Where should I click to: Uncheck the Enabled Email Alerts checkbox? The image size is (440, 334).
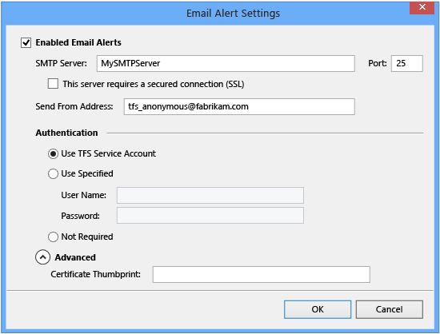[26, 43]
